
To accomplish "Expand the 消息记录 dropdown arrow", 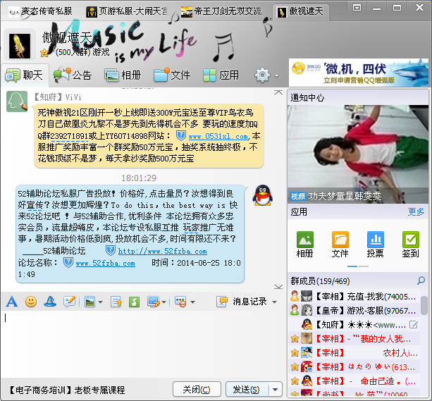I will click(274, 302).
